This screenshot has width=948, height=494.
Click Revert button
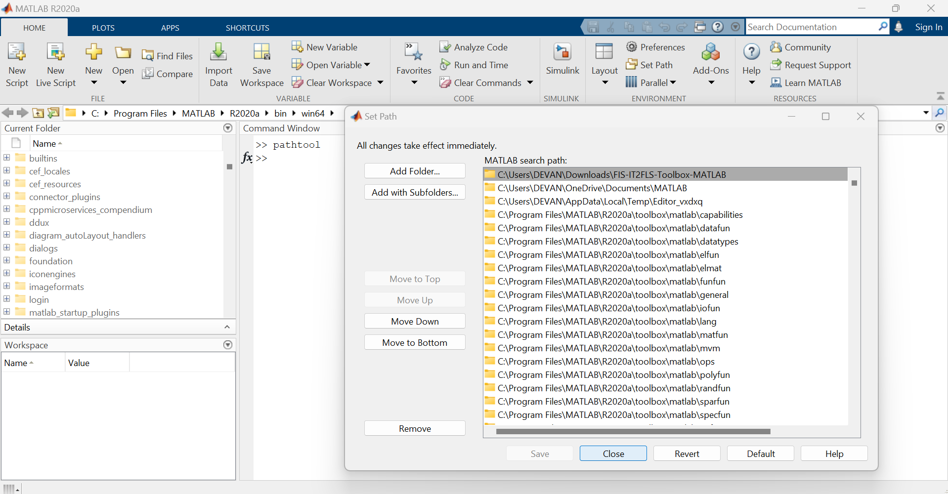point(687,453)
